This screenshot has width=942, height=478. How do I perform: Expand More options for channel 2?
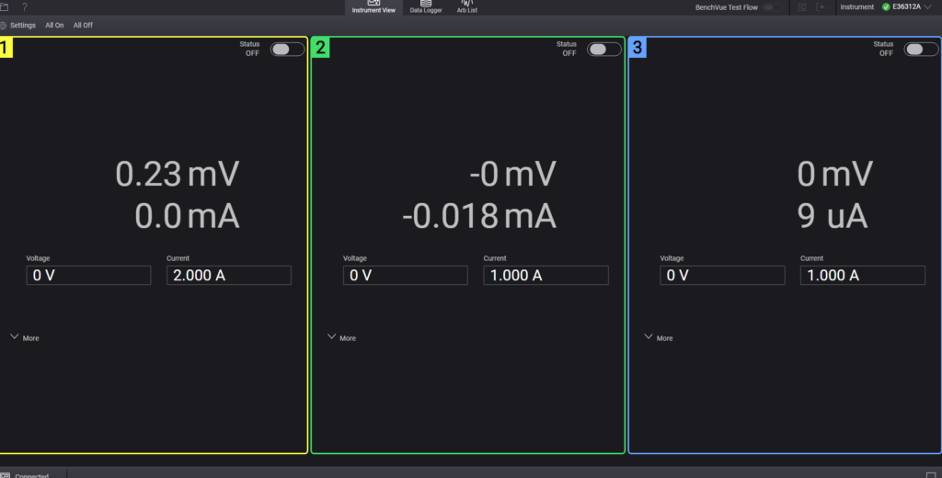point(341,337)
